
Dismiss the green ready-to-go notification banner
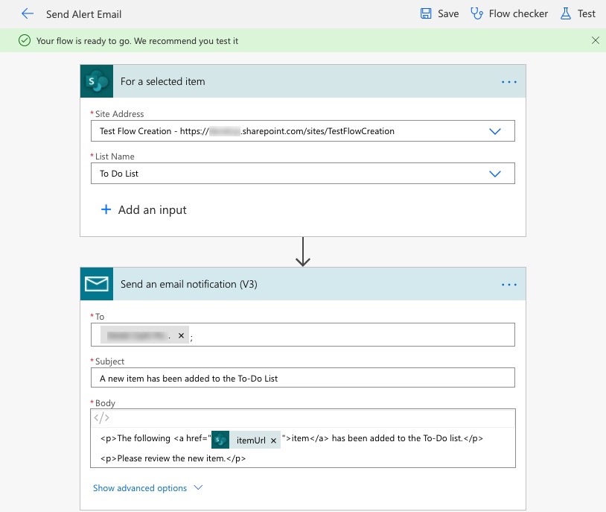click(595, 40)
